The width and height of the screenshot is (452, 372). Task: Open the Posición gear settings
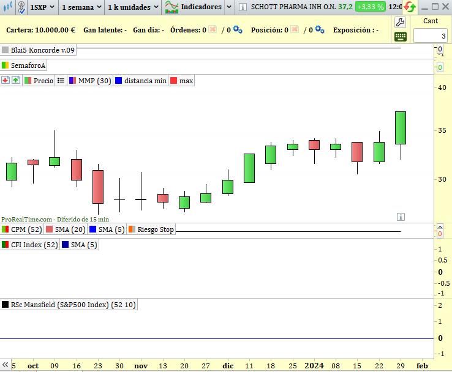320,29
